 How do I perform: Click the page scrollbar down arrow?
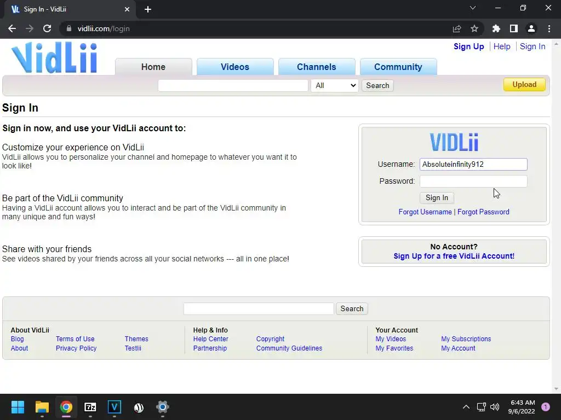point(556,389)
